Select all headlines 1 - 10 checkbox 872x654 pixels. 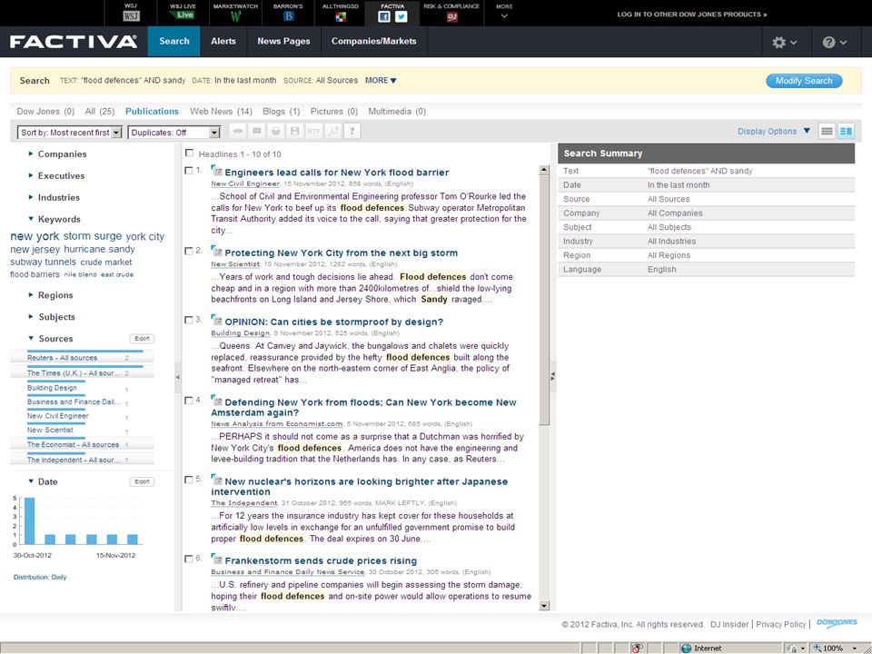(190, 153)
